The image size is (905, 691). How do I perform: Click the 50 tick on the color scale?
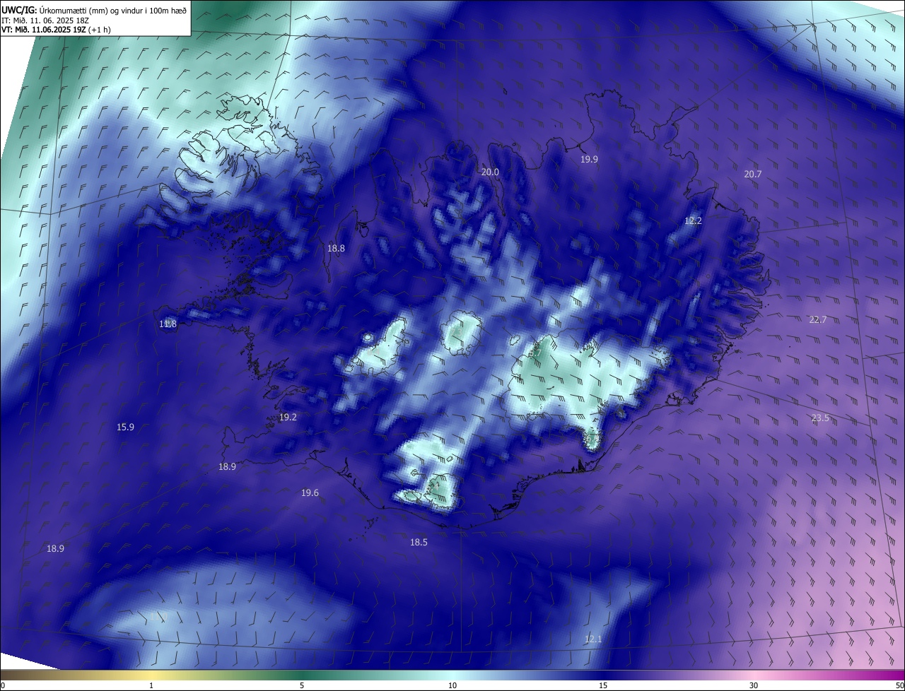click(x=900, y=685)
